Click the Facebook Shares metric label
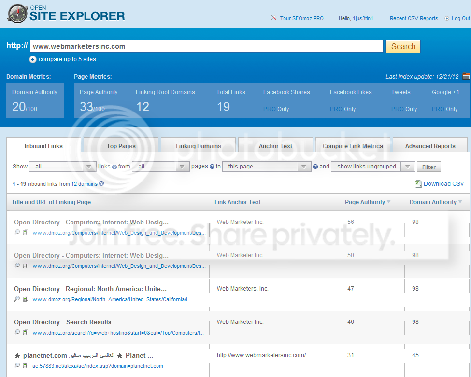The height and width of the screenshot is (377, 471). 286,93
